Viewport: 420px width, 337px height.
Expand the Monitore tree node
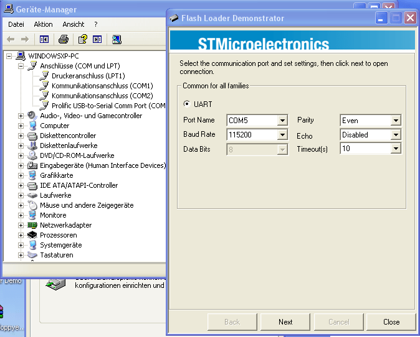(21, 215)
